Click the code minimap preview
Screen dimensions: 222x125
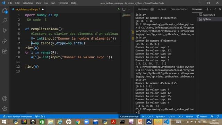pos(126,15)
